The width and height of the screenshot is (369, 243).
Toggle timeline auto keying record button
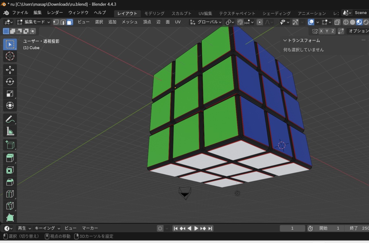pyautogui.click(x=160, y=229)
